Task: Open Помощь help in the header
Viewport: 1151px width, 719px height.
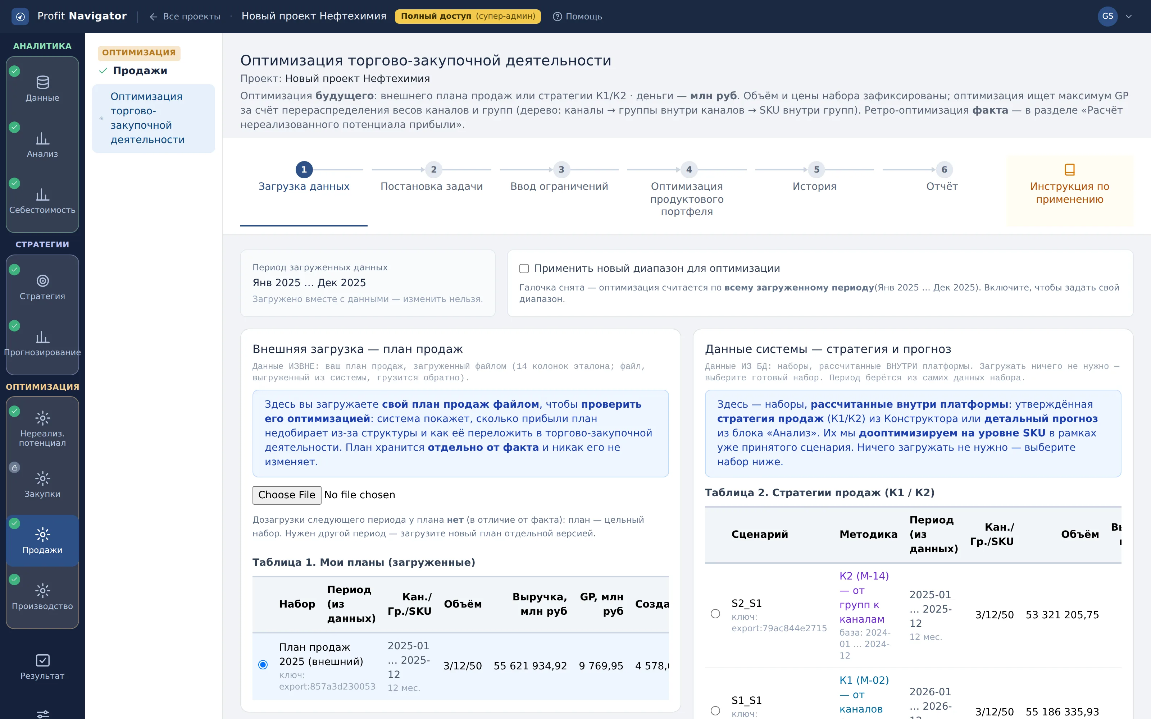Action: pos(577,17)
